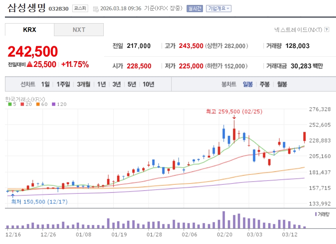Switch to the KRX tab

[x=30, y=30]
